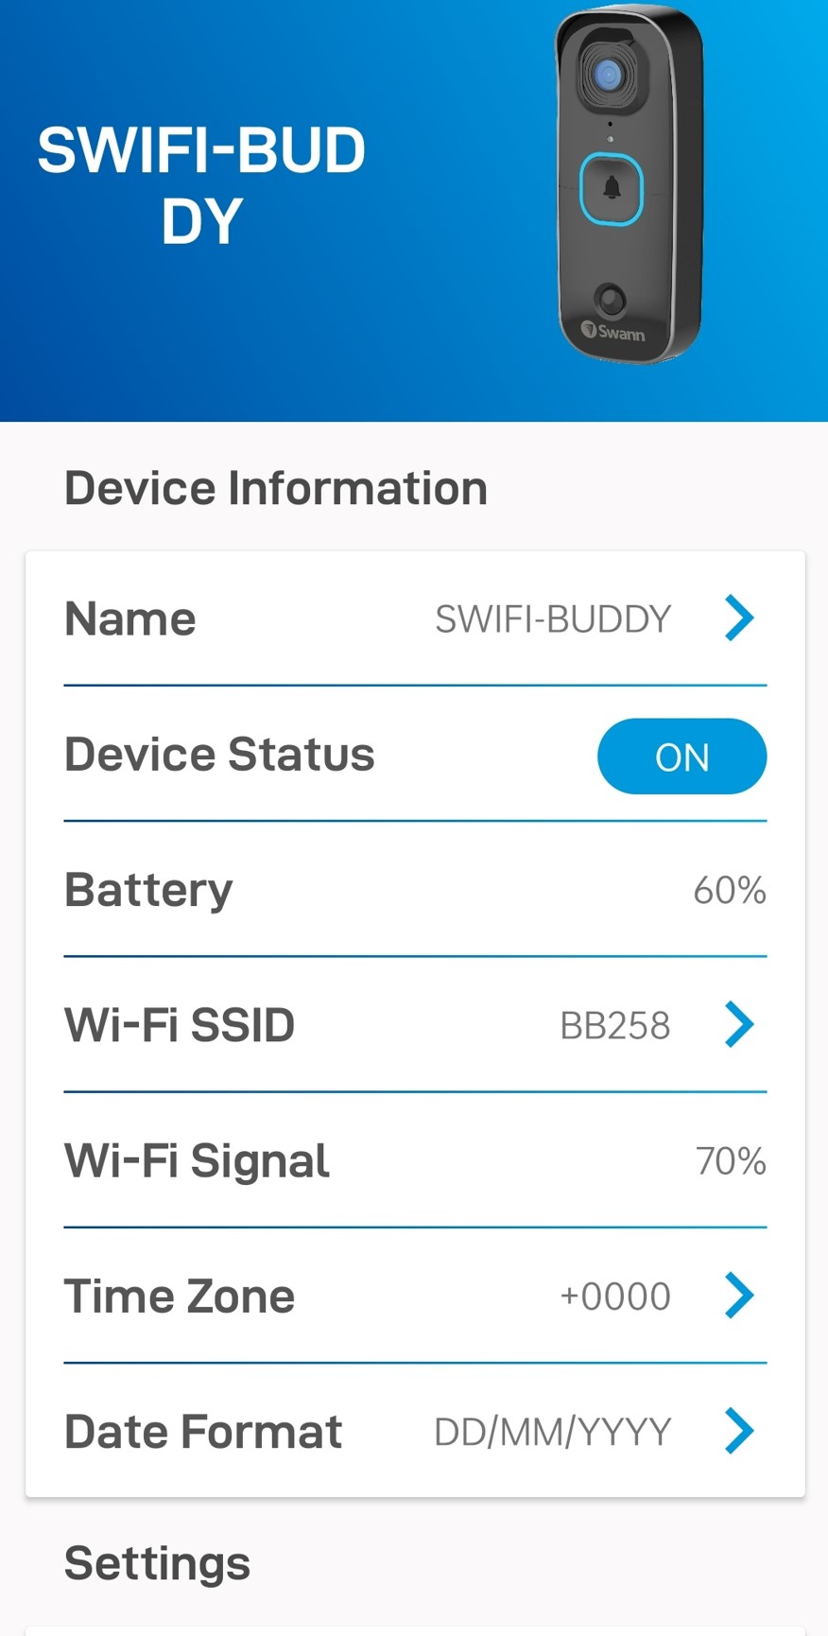Tap the Battery 60% reading
Screen dimensions: 828x1636
pyautogui.click(x=729, y=891)
